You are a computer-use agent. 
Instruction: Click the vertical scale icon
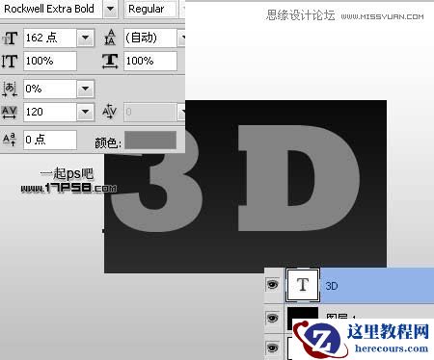tap(9, 61)
